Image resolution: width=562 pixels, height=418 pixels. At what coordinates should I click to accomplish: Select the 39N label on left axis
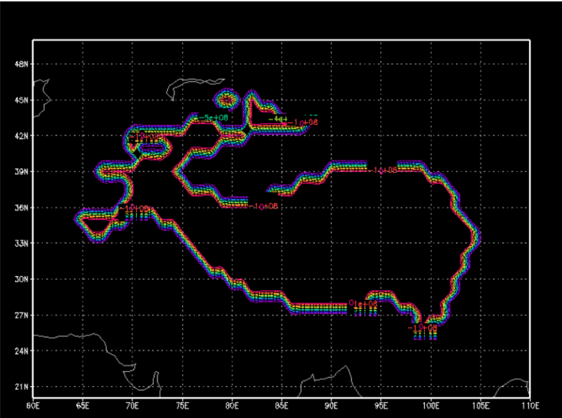pos(21,171)
